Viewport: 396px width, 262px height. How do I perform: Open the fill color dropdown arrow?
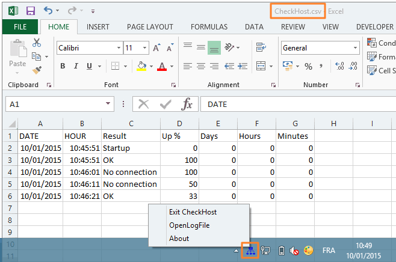151,66
